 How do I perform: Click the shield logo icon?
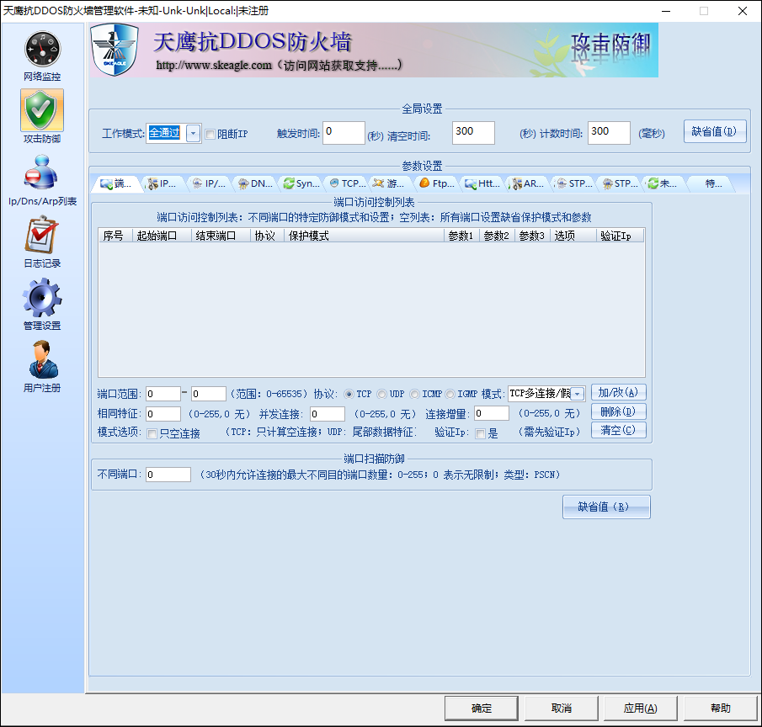[115, 50]
